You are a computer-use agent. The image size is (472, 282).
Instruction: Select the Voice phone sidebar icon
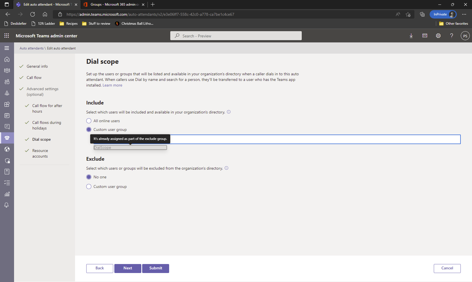pos(7,138)
